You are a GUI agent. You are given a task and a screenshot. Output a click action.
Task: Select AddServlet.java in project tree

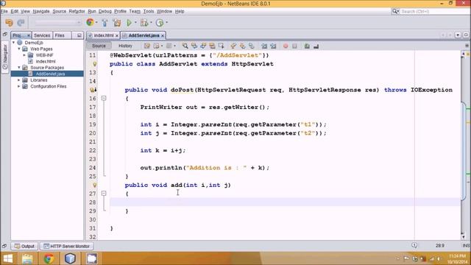pyautogui.click(x=50, y=74)
